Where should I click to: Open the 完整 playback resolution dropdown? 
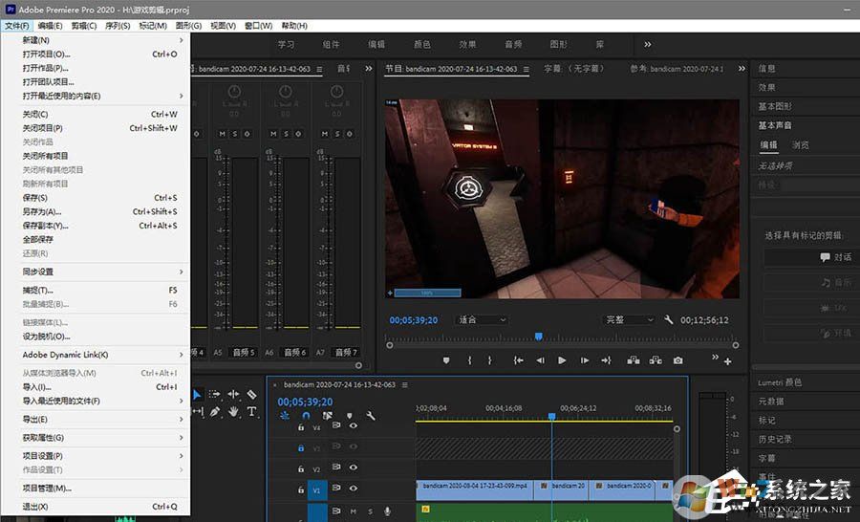[629, 320]
